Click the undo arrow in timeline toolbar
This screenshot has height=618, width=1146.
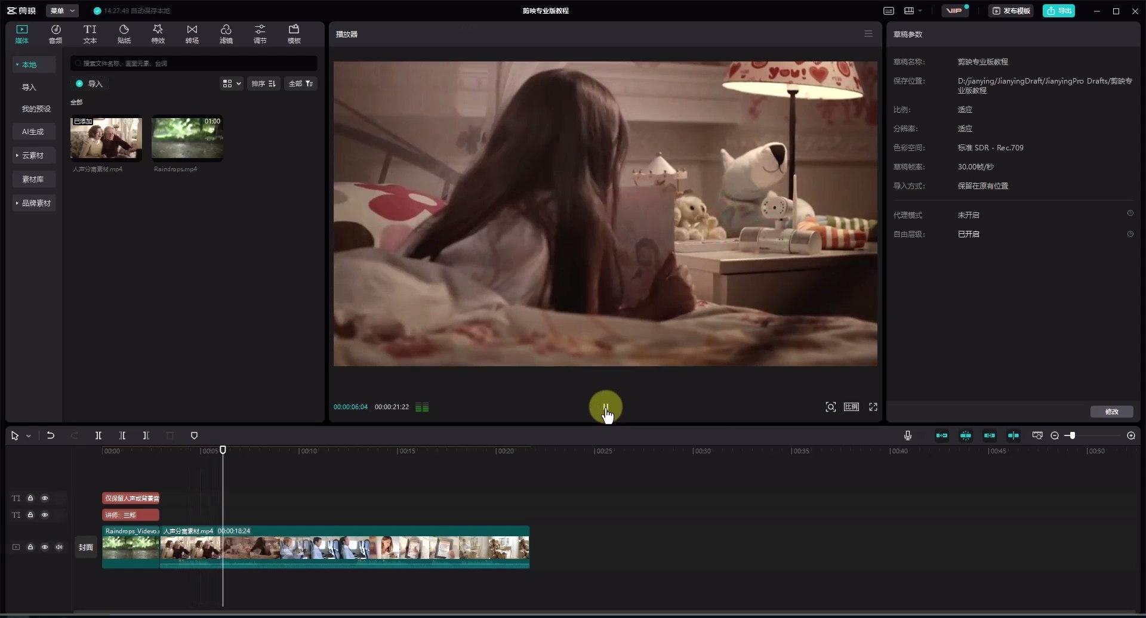[51, 435]
